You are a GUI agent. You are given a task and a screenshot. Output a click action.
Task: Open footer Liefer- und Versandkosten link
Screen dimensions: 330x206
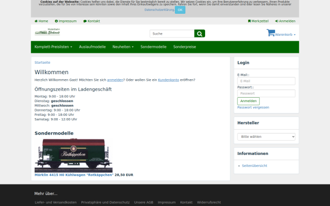click(x=56, y=202)
